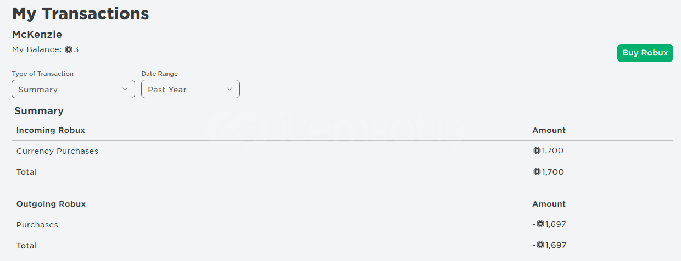Click the Outgoing Robux column header
681x261 pixels.
(51, 204)
